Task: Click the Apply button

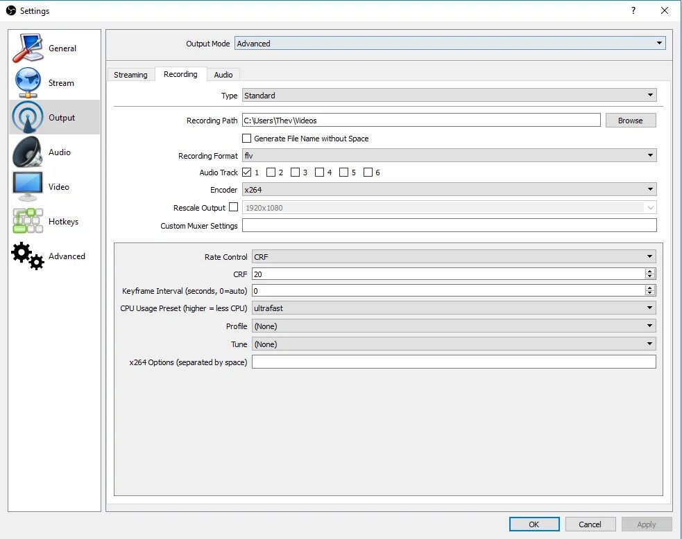Action: (x=647, y=524)
